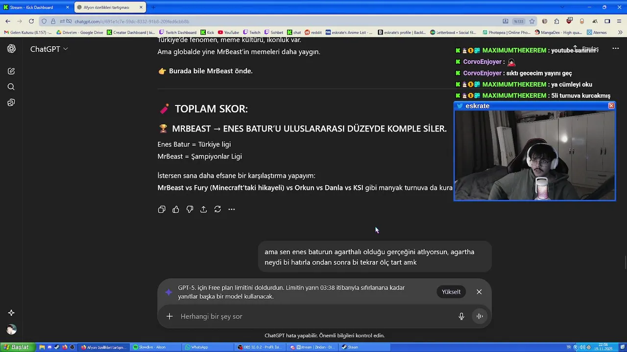Image resolution: width=627 pixels, height=352 pixels.
Task: Open a new browser tab
Action: (x=153, y=7)
